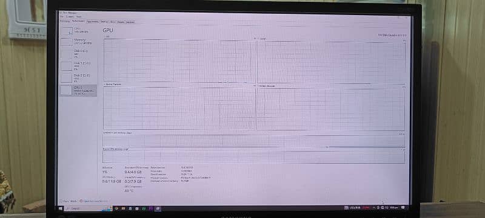The width and height of the screenshot is (485, 218).
Task: Open the File menu in Task Manager
Action: click(x=62, y=17)
